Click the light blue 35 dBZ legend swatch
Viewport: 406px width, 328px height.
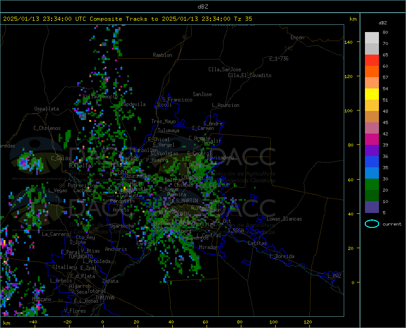[x=372, y=173]
